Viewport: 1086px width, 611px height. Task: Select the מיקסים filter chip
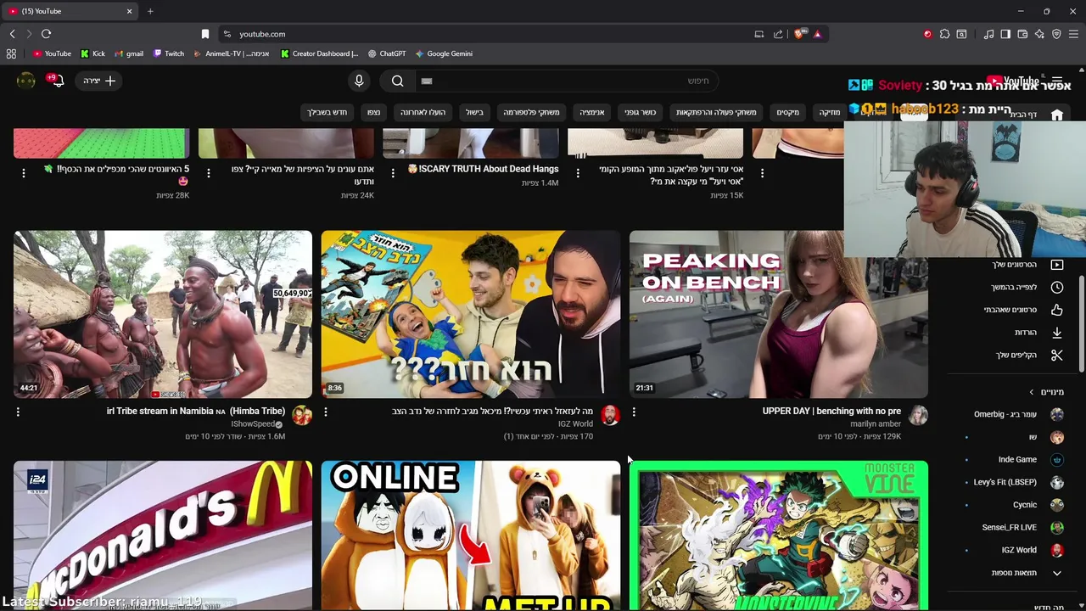[x=788, y=112]
